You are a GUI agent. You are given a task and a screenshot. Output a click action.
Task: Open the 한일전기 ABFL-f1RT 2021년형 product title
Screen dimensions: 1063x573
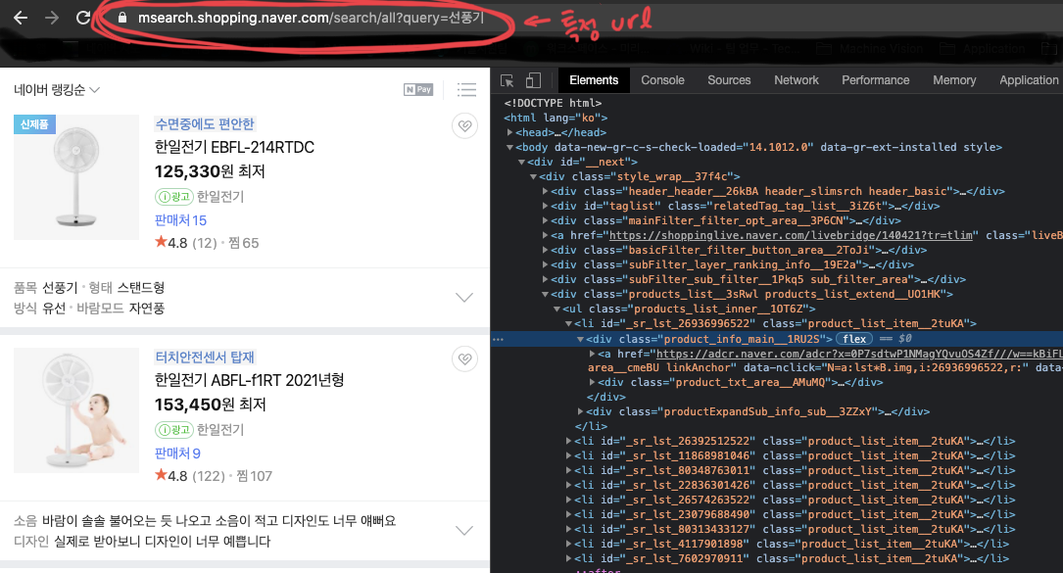(x=250, y=380)
